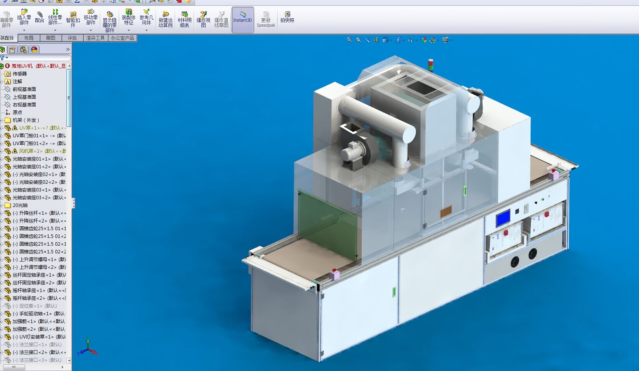The image size is (639, 371).
Task: Select the UV罩<1> component with warning
Action: tap(43, 128)
